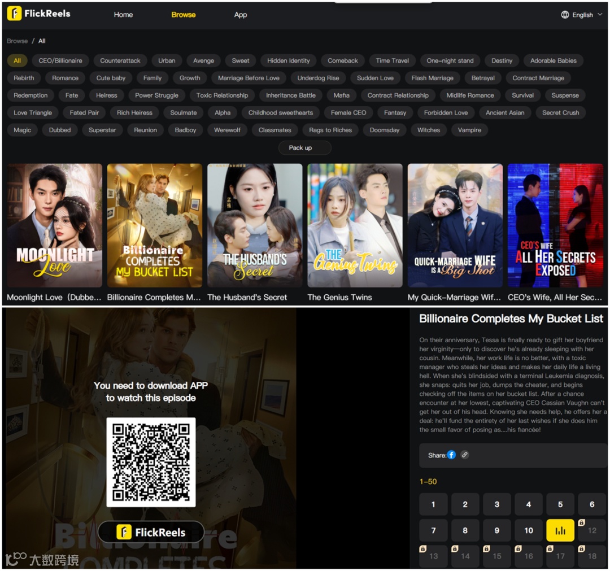Click The Genius Twins title text
Image resolution: width=610 pixels, height=571 pixels.
[339, 297]
